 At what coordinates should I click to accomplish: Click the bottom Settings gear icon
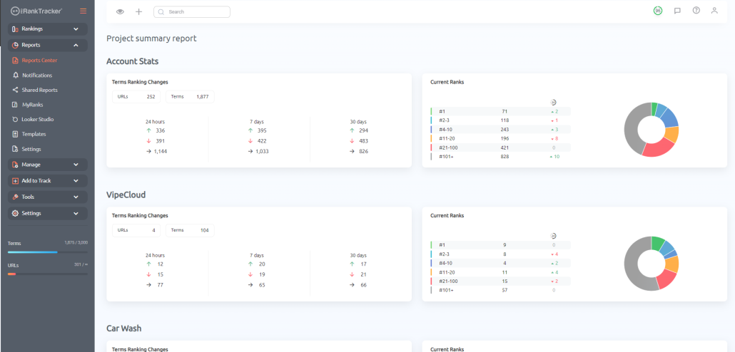coord(15,214)
